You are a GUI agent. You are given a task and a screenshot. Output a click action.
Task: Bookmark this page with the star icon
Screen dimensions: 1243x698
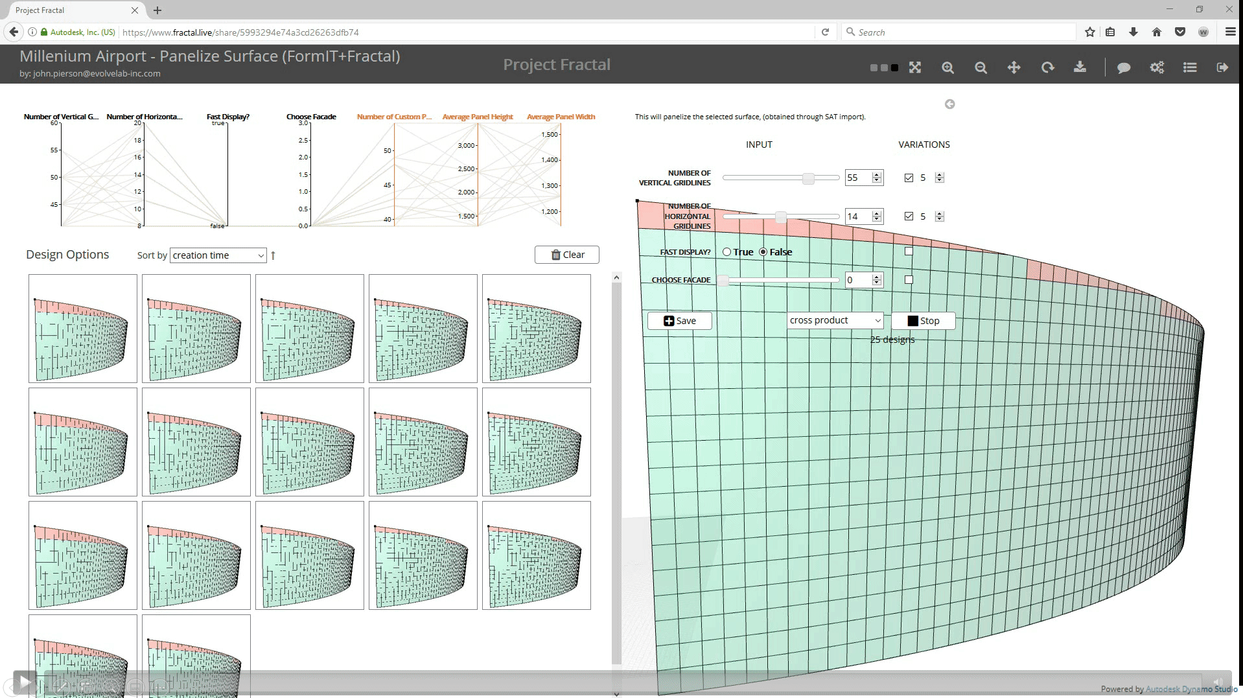pyautogui.click(x=1089, y=32)
